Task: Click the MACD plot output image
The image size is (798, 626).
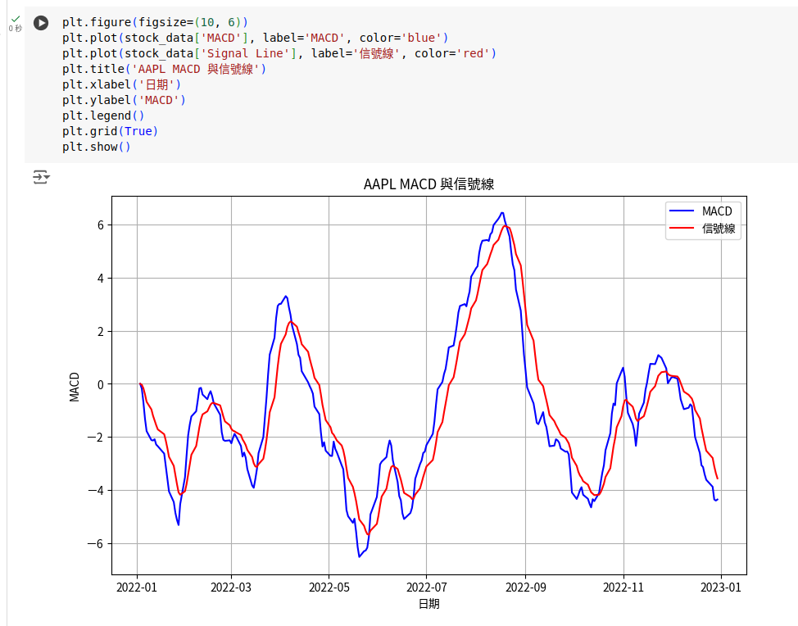Action: click(407, 393)
